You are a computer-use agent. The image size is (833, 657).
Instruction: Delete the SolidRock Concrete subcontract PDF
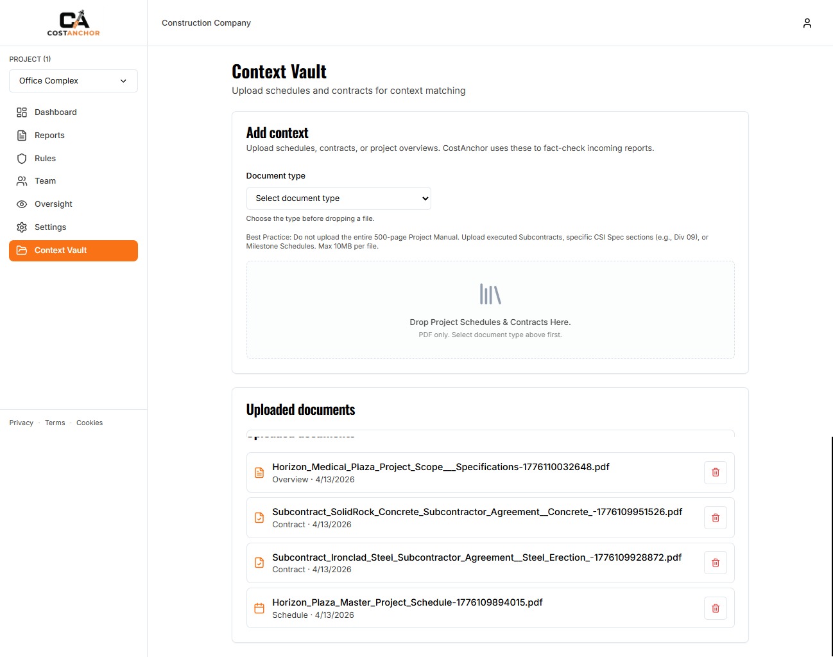tap(716, 518)
